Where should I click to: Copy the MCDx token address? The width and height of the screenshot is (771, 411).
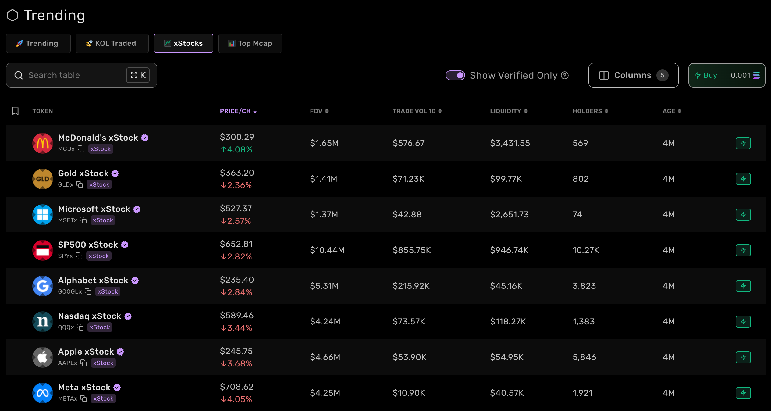(81, 149)
